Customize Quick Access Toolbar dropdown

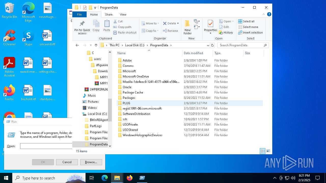pyautogui.click(x=95, y=8)
